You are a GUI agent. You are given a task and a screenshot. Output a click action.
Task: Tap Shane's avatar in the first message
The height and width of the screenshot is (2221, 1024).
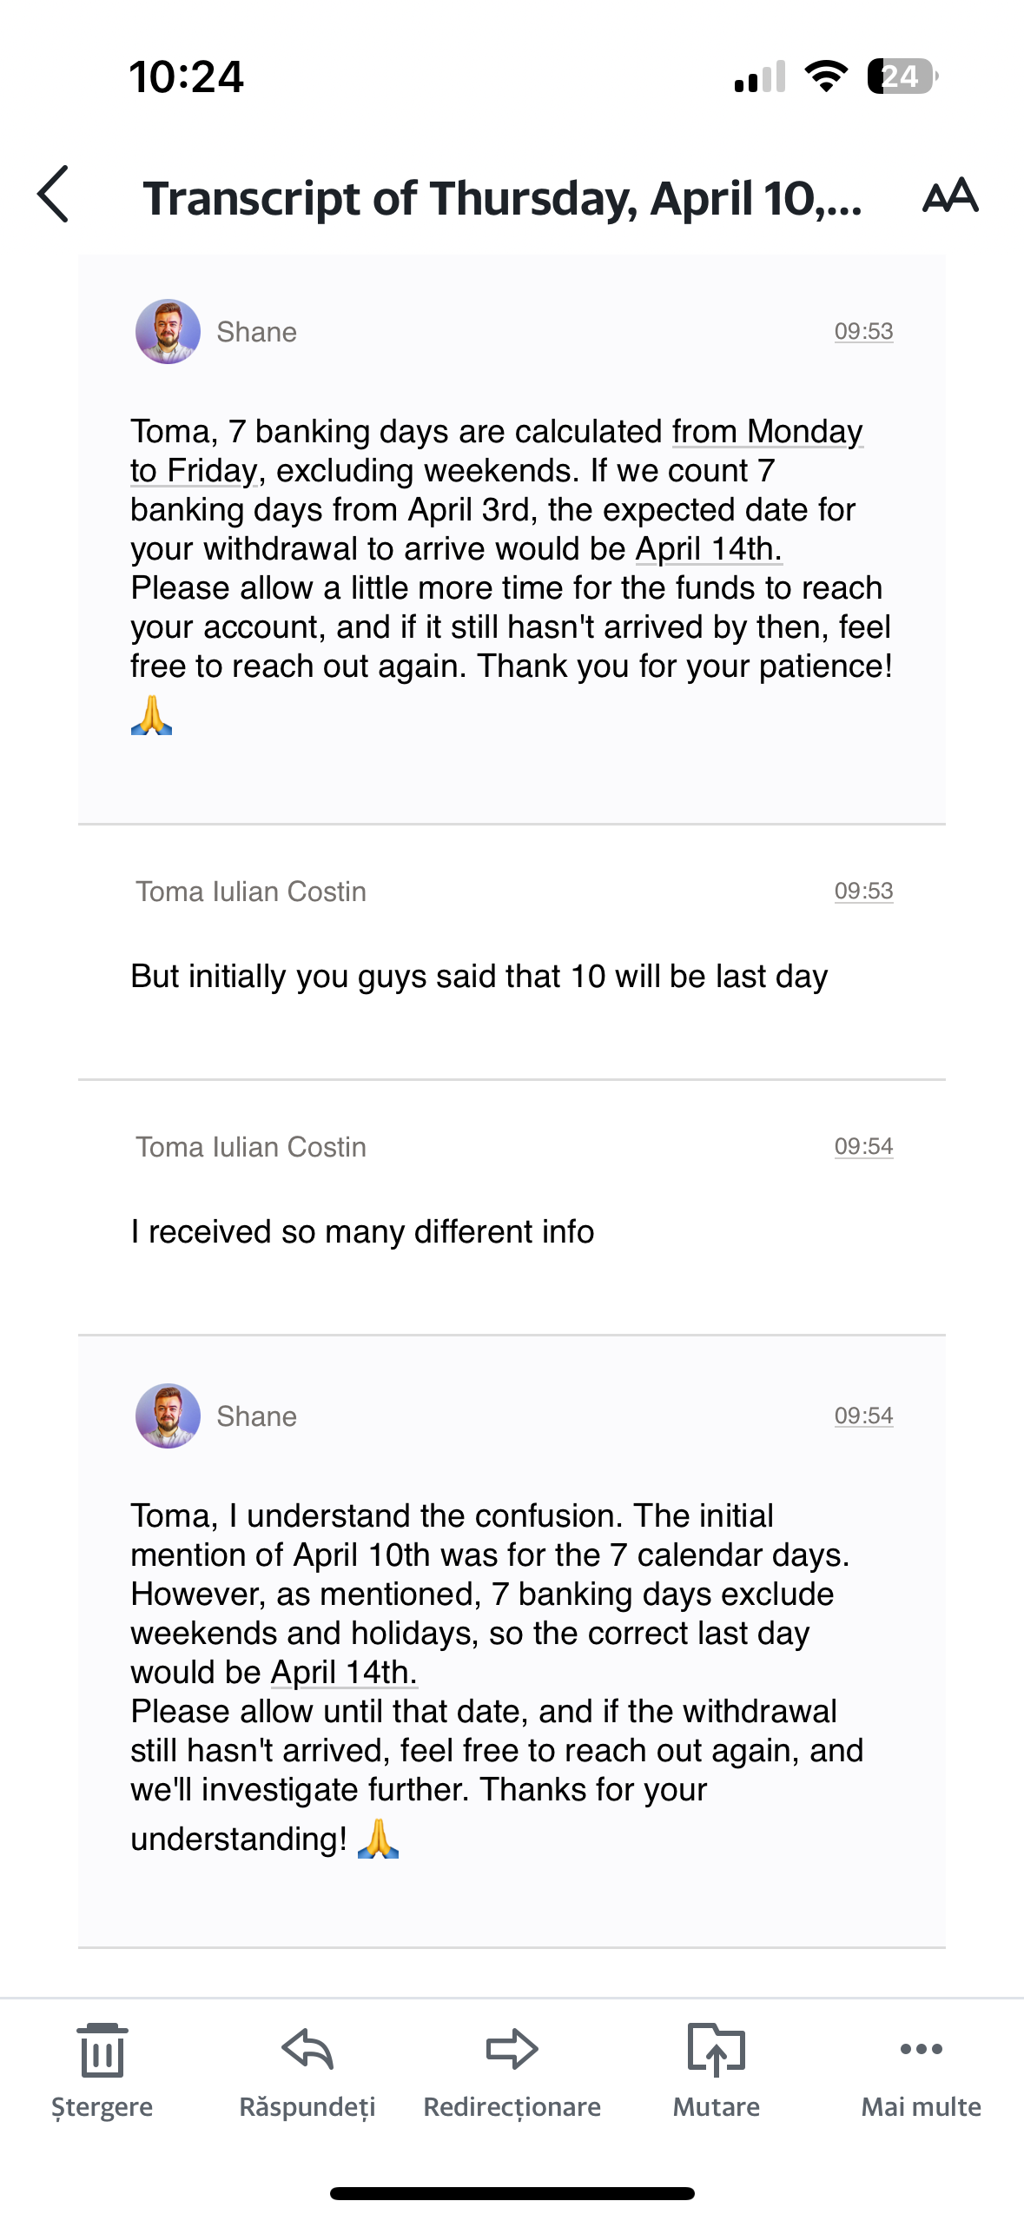point(168,332)
